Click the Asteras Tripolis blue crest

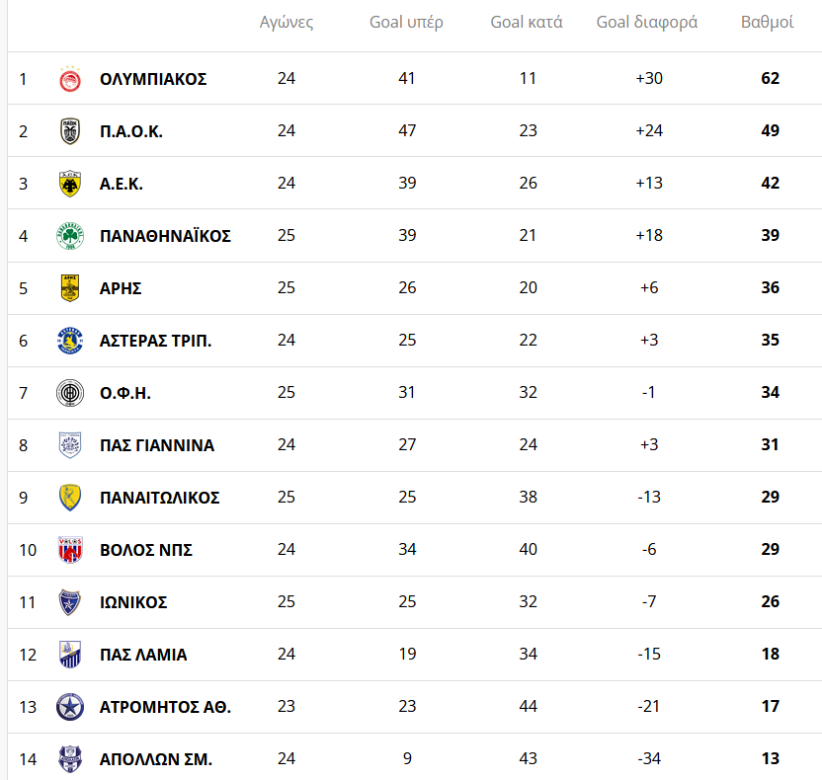tap(70, 341)
